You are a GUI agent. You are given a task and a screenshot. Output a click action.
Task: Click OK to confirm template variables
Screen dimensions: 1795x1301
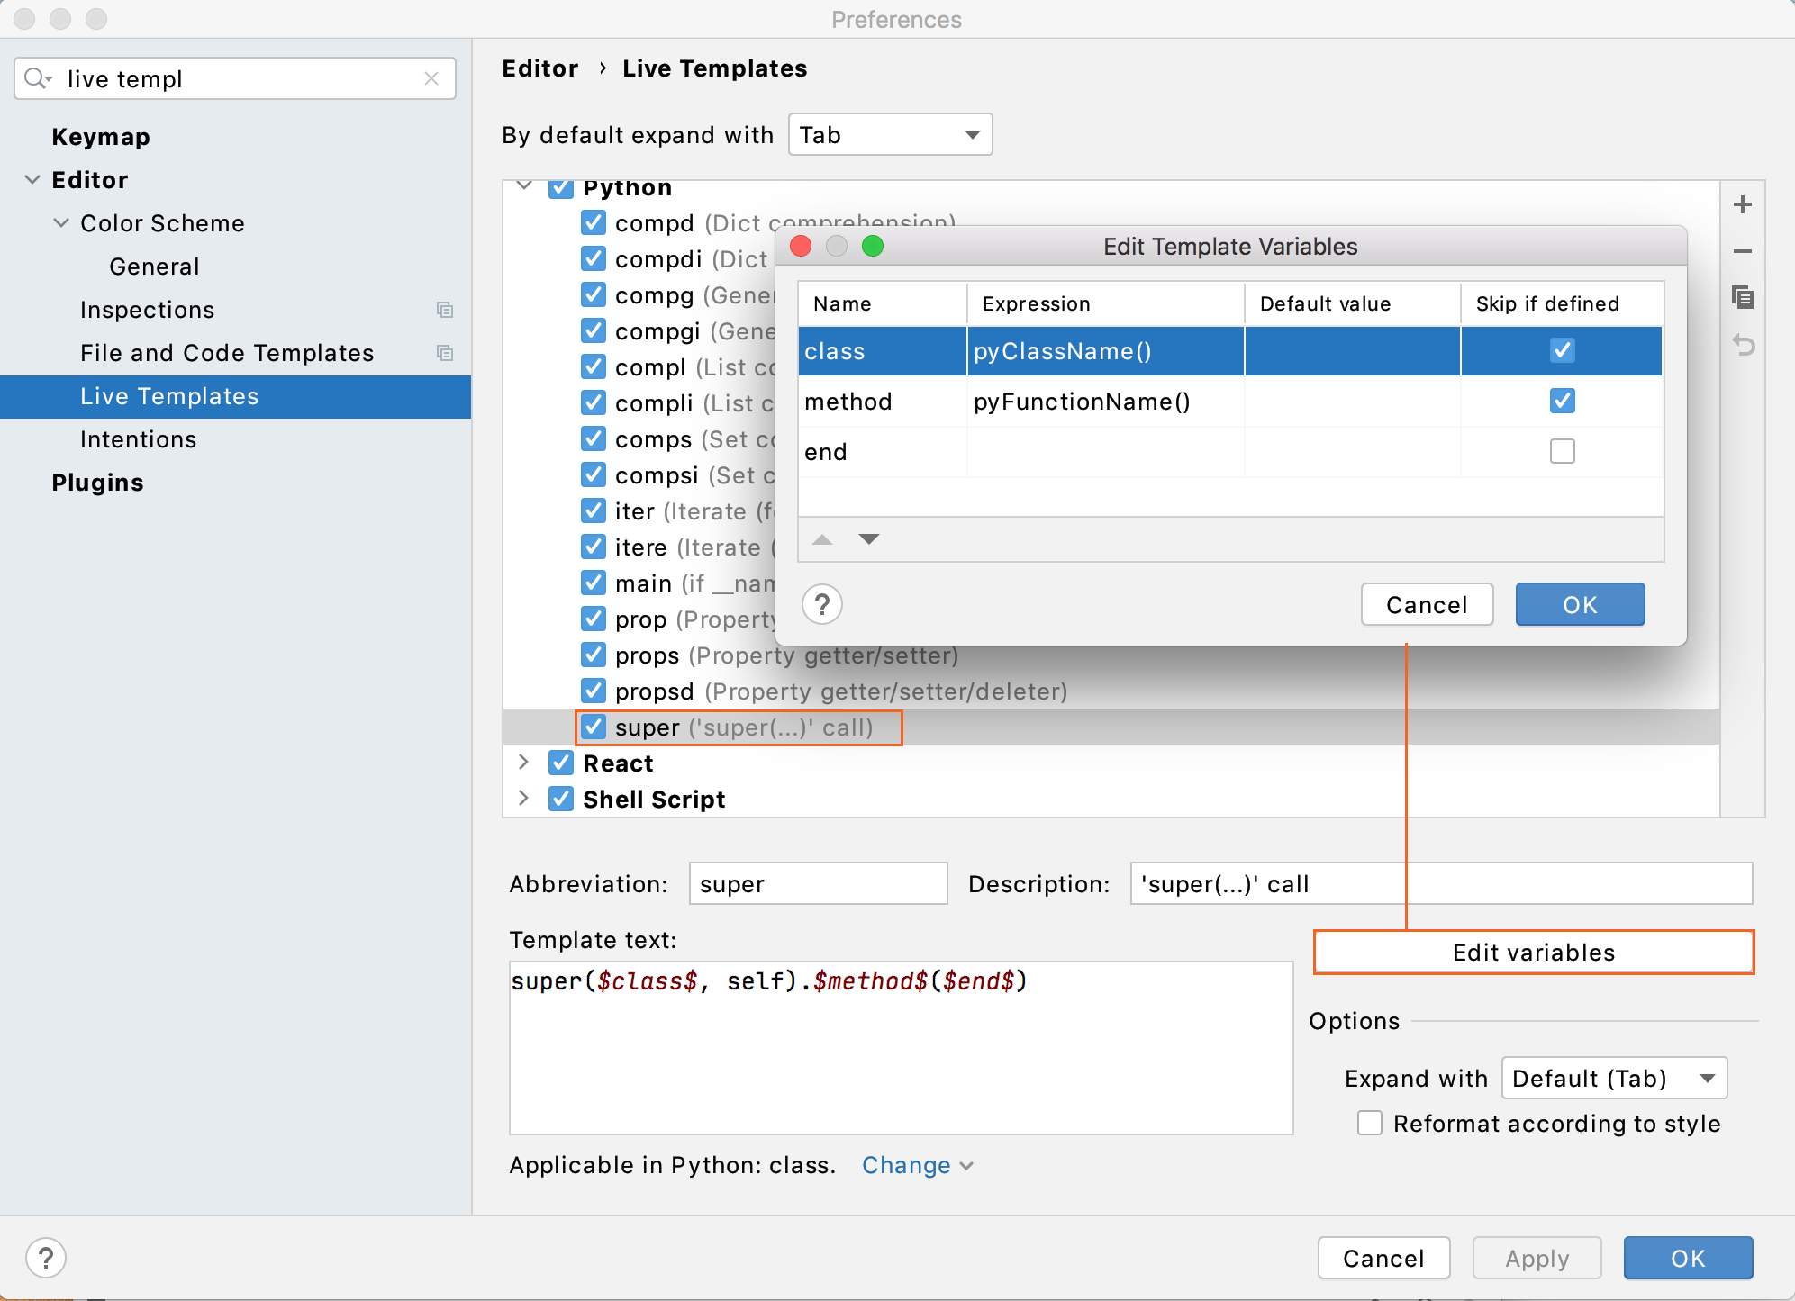pyautogui.click(x=1579, y=603)
